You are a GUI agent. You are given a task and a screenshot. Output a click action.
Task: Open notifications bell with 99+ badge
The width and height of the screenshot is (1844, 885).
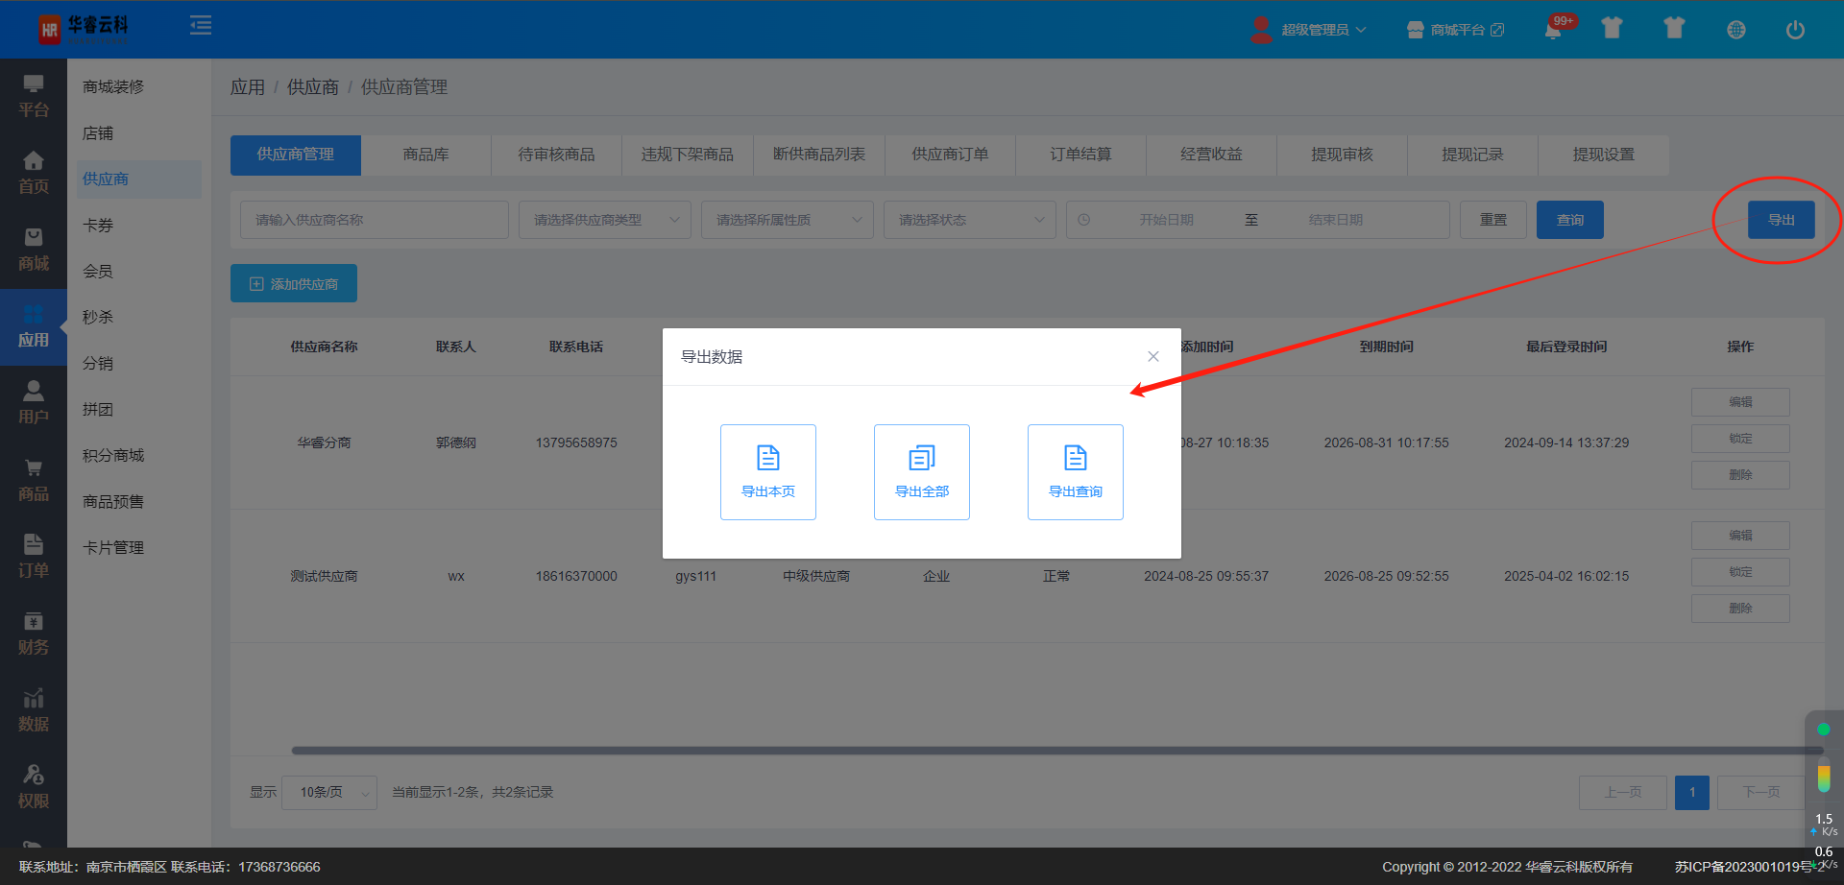[1553, 30]
